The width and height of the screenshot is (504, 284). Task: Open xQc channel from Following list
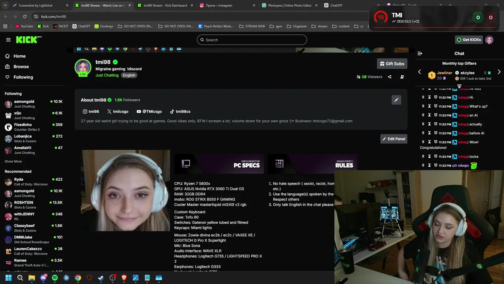pyautogui.click(x=33, y=115)
